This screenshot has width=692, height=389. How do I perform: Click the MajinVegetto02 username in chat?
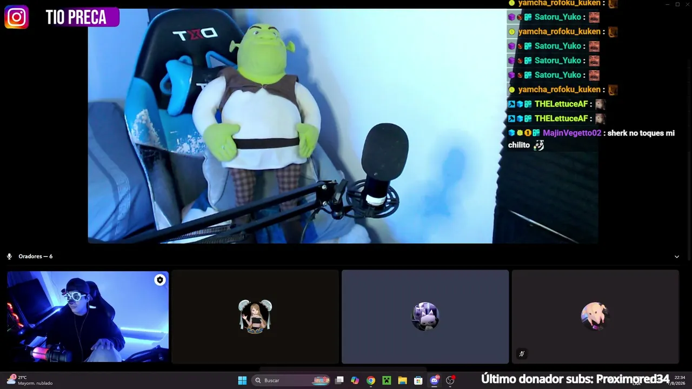coord(571,133)
